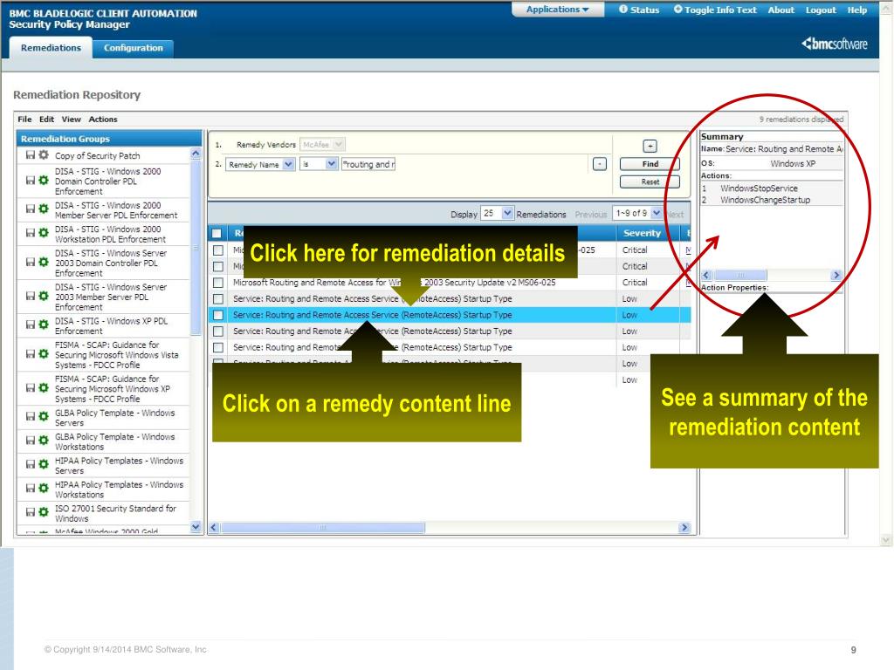This screenshot has height=670, width=894.
Task: Open the Actions menu
Action: (x=103, y=119)
